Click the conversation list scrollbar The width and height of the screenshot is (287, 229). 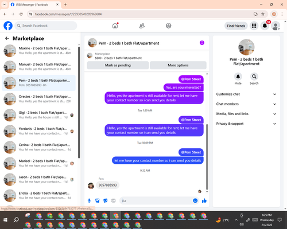(79, 102)
